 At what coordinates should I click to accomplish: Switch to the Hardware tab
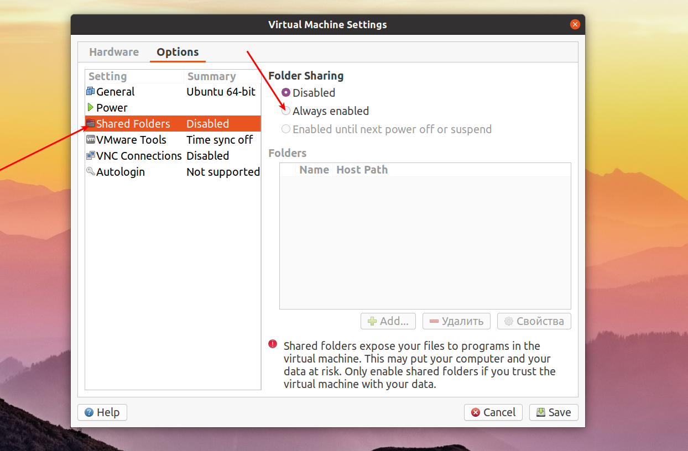click(x=114, y=52)
